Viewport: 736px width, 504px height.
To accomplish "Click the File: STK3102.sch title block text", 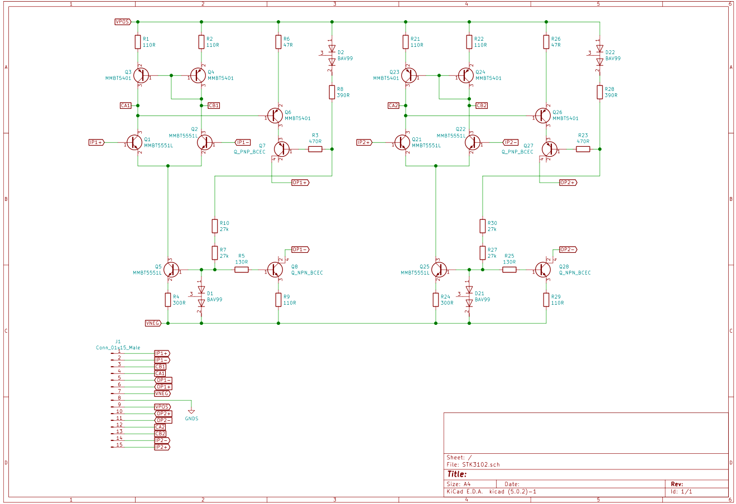I will [x=473, y=464].
